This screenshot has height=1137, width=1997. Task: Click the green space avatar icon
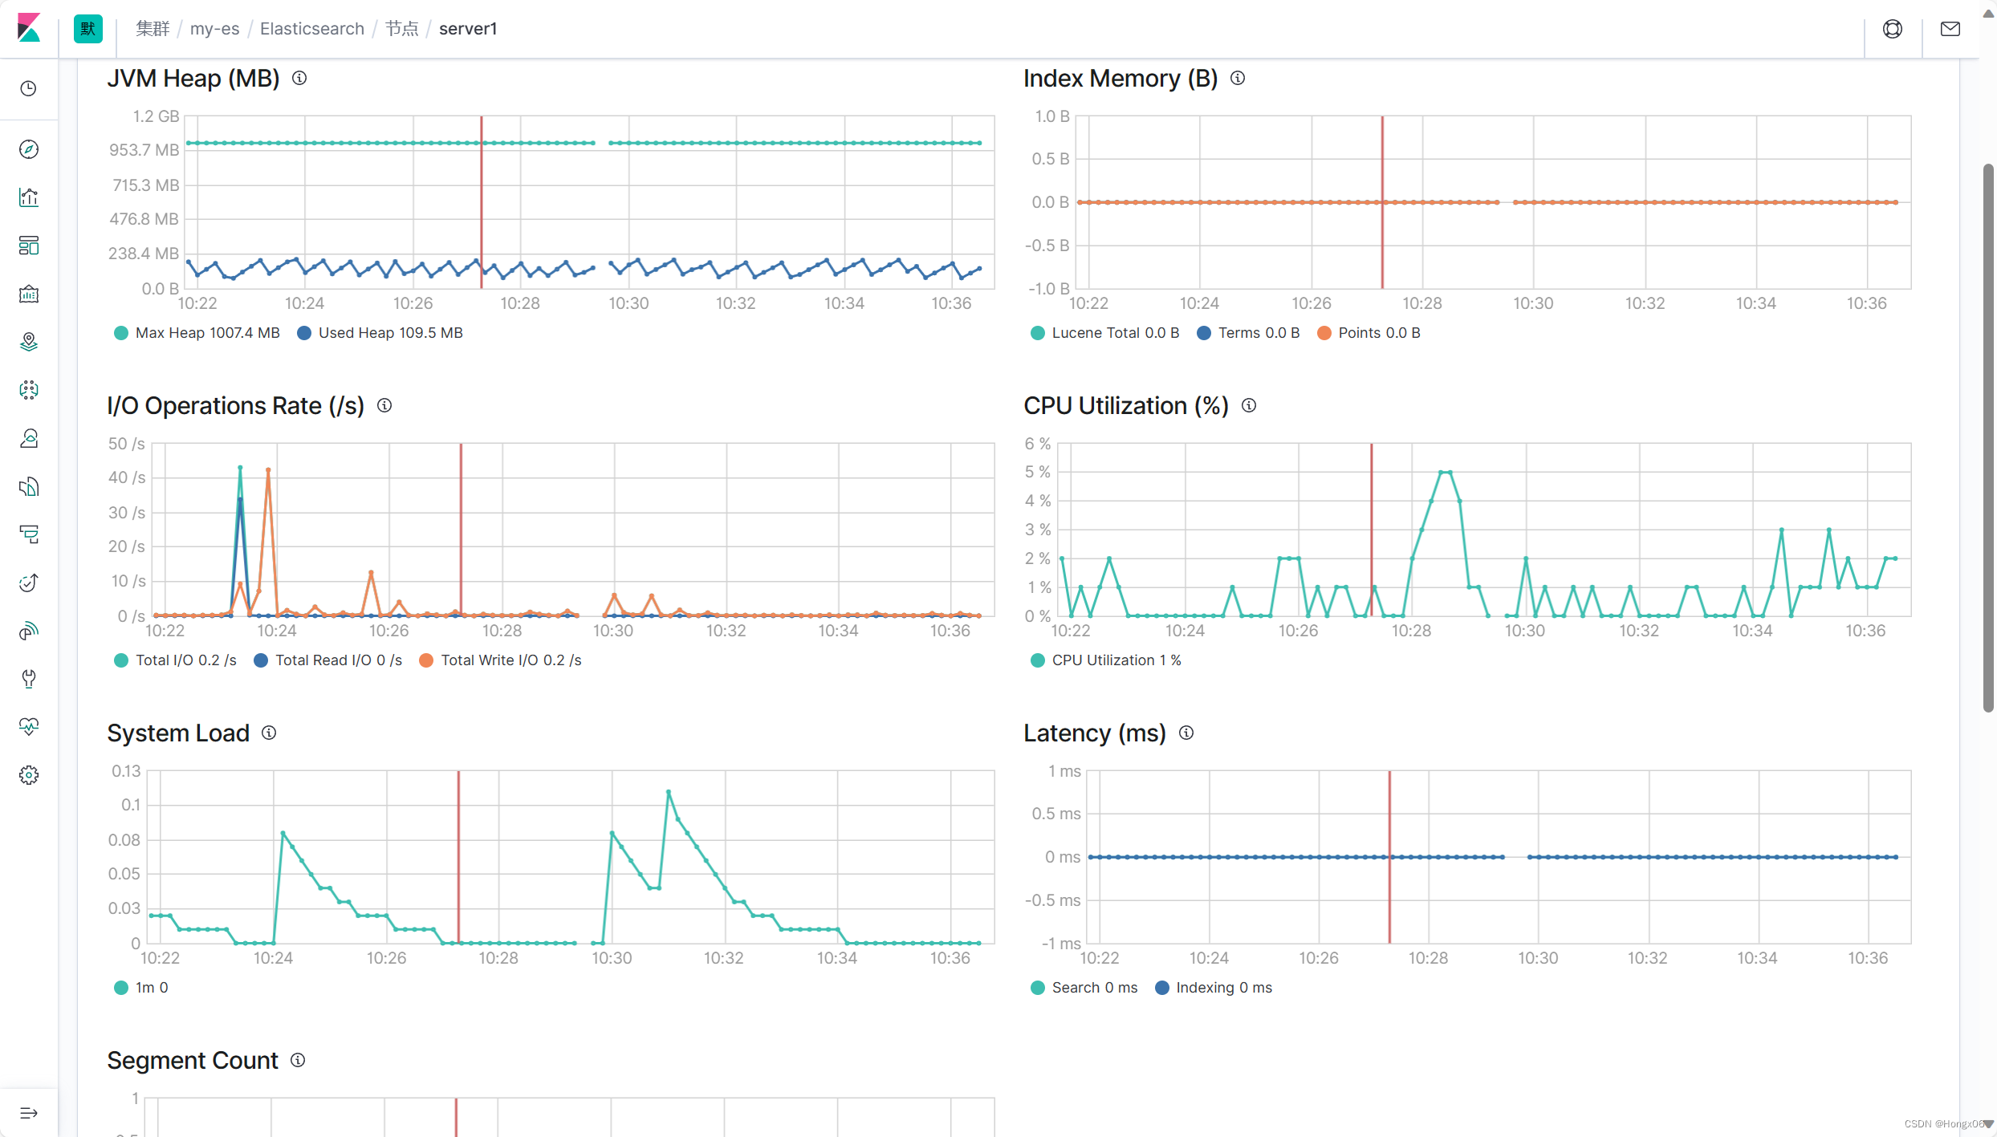88,29
